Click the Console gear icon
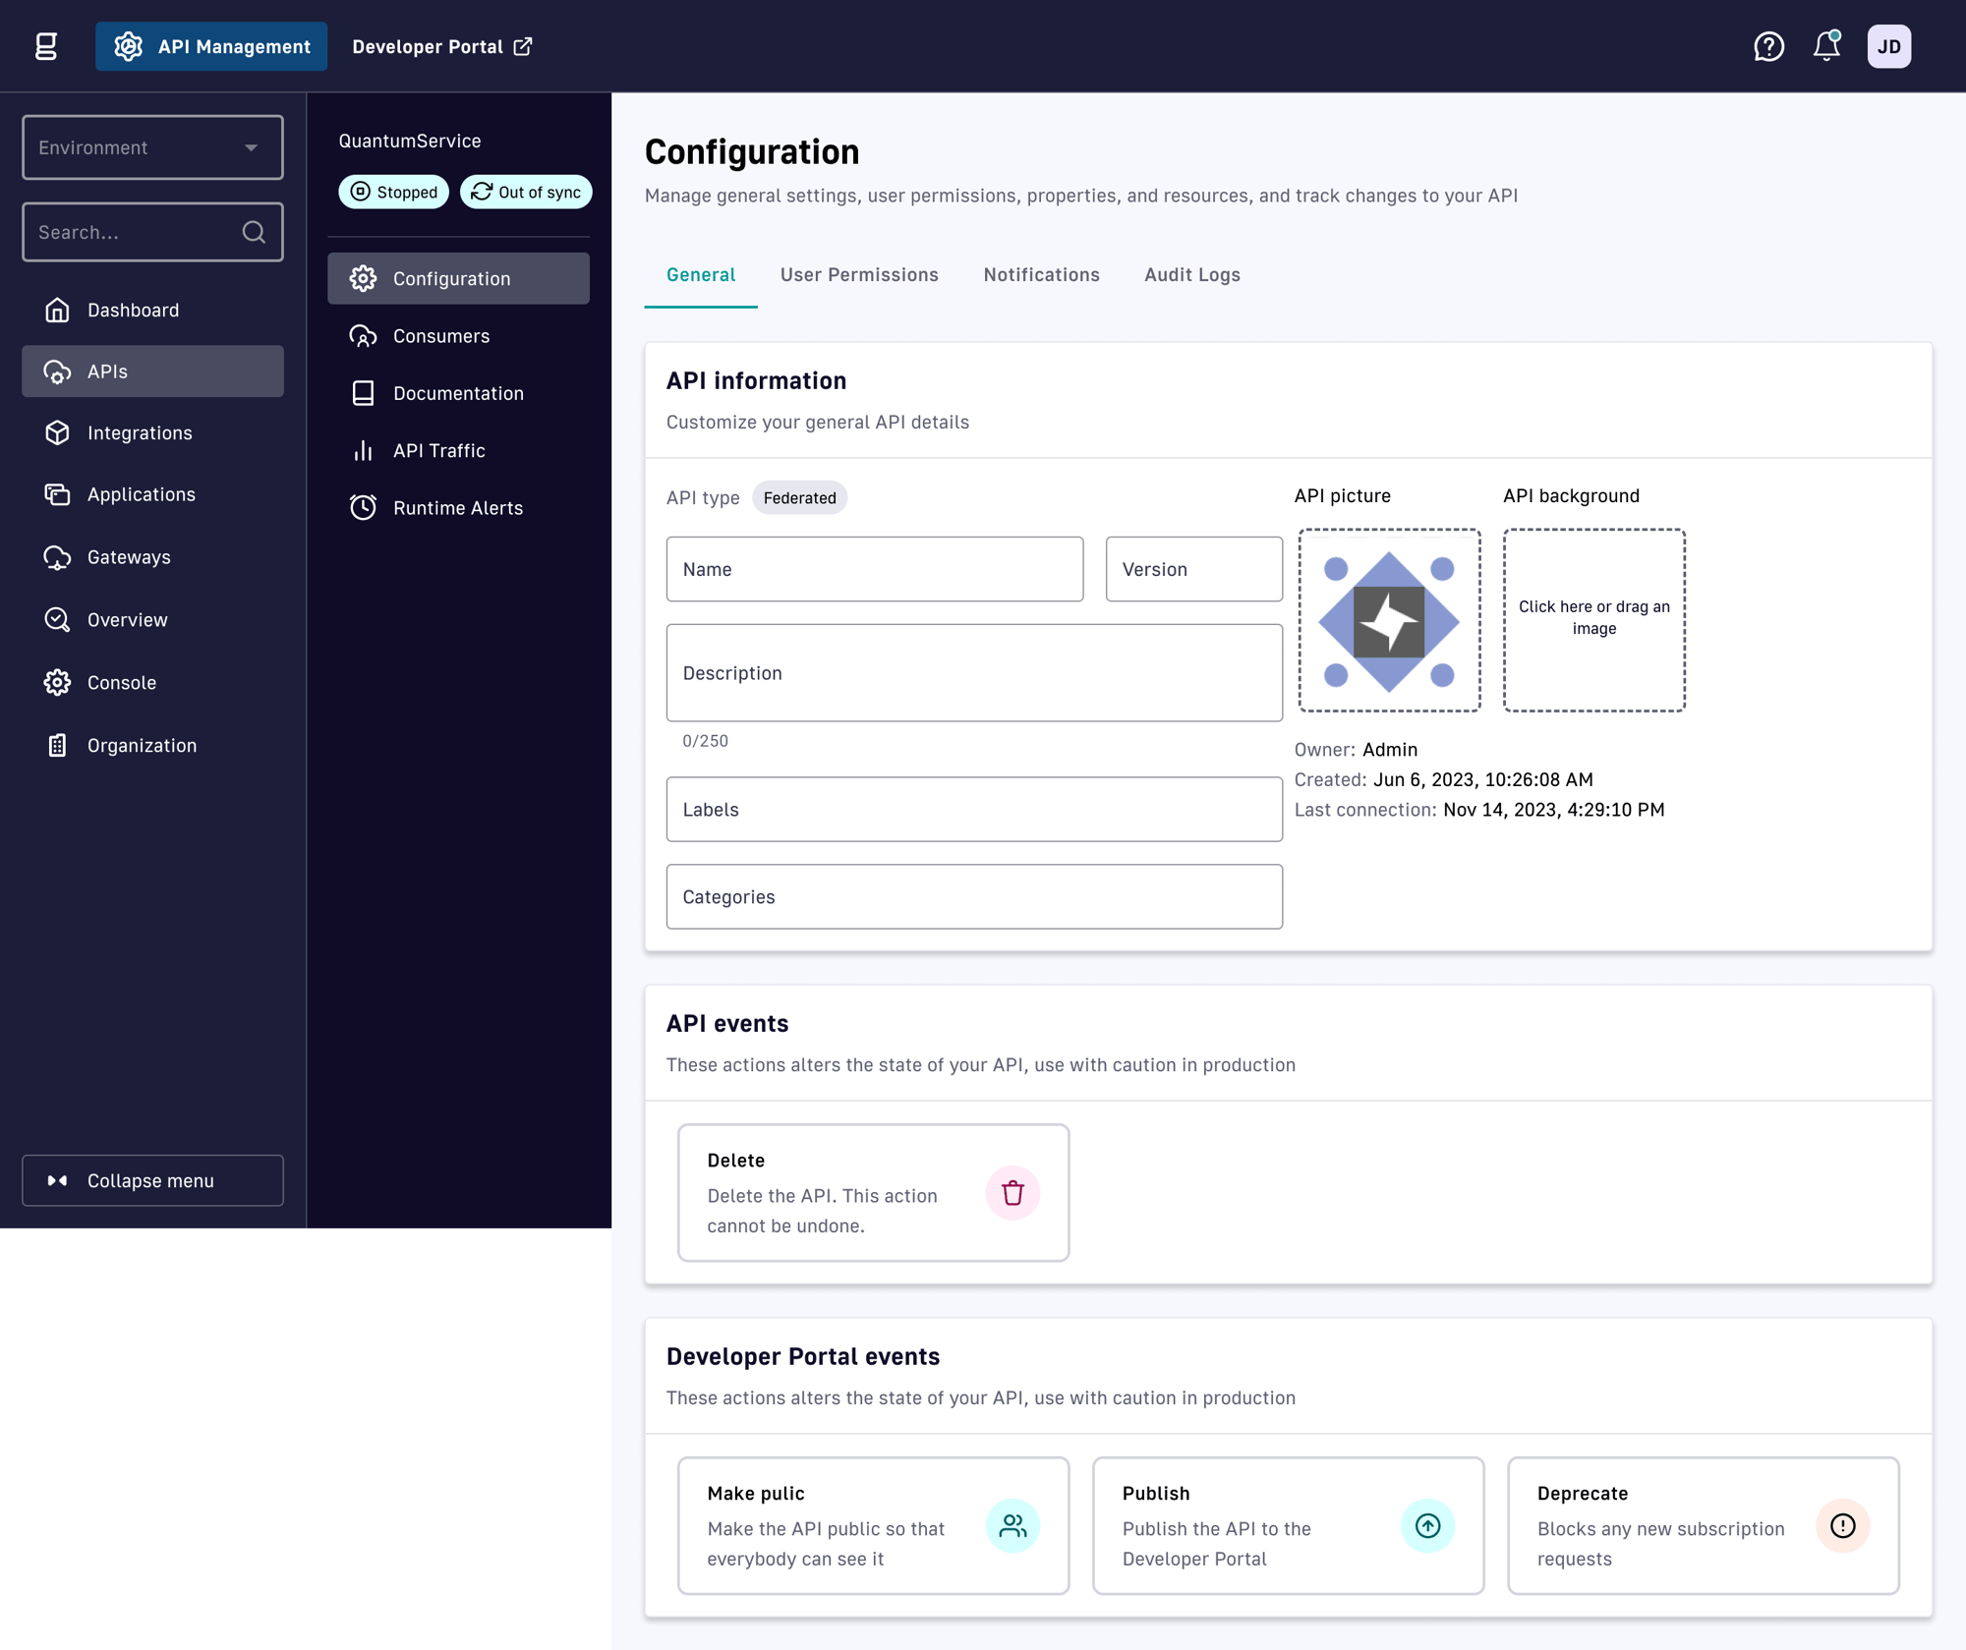Screen dimensions: 1966x1650 tap(57, 683)
